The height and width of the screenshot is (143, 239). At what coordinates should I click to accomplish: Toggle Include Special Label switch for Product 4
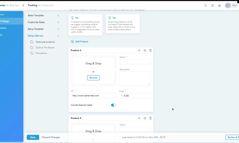point(114,105)
